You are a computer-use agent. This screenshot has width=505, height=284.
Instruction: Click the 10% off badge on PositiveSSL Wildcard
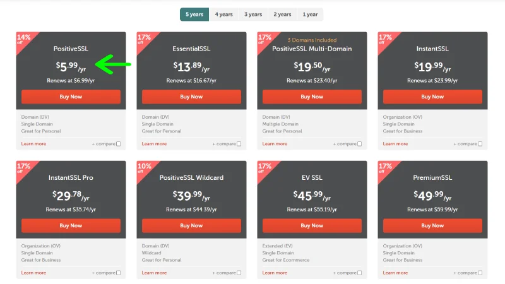click(x=144, y=167)
